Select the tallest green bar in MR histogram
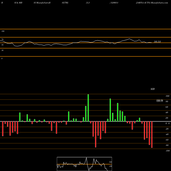Screen dimensions: 171x171 click(x=88, y=108)
